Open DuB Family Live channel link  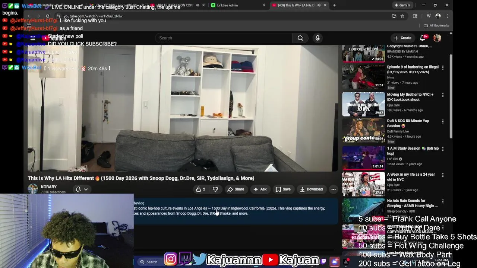pos(398,131)
